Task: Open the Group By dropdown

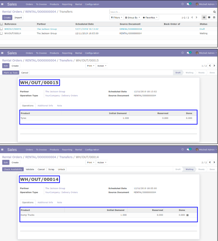Action: tap(132, 17)
